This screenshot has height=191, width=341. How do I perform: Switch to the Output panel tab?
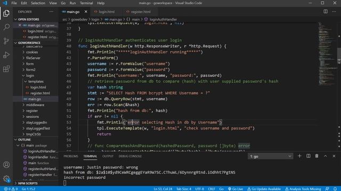pos(108,156)
